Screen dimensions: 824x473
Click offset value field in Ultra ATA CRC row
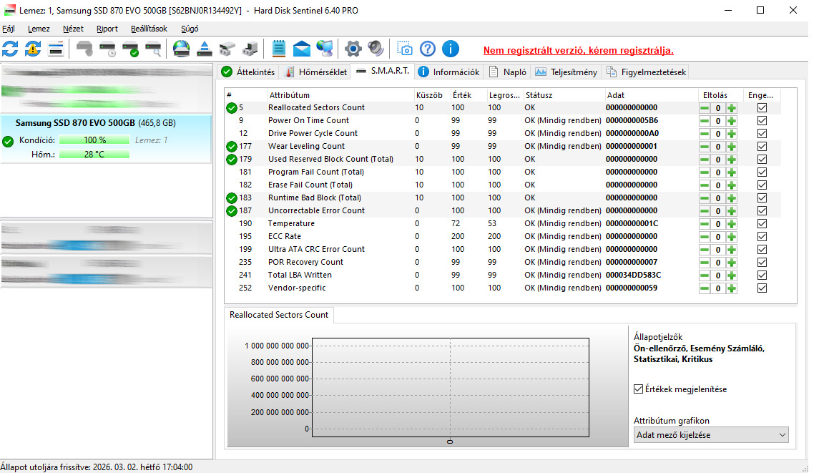click(x=718, y=250)
